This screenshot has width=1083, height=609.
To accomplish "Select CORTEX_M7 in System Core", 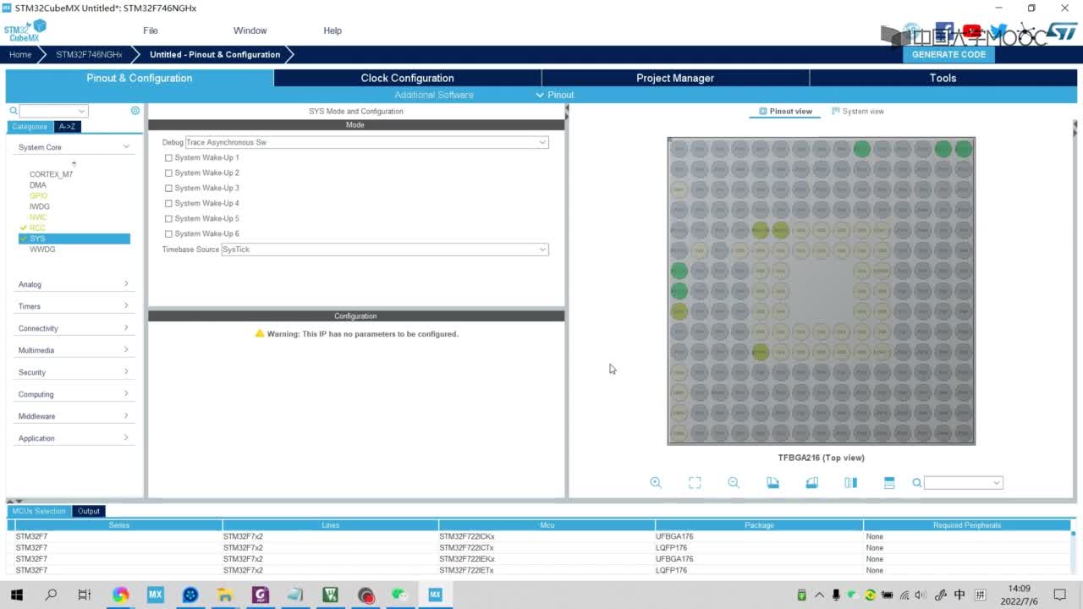I will [x=51, y=174].
